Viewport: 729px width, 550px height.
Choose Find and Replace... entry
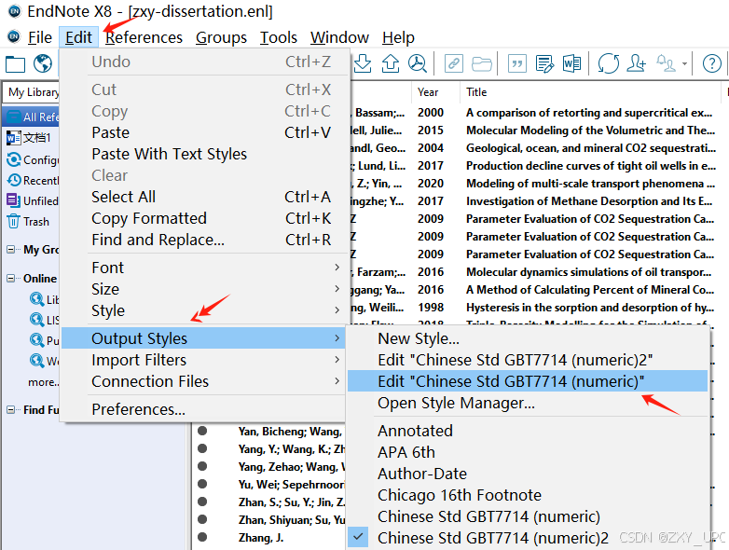(204, 240)
